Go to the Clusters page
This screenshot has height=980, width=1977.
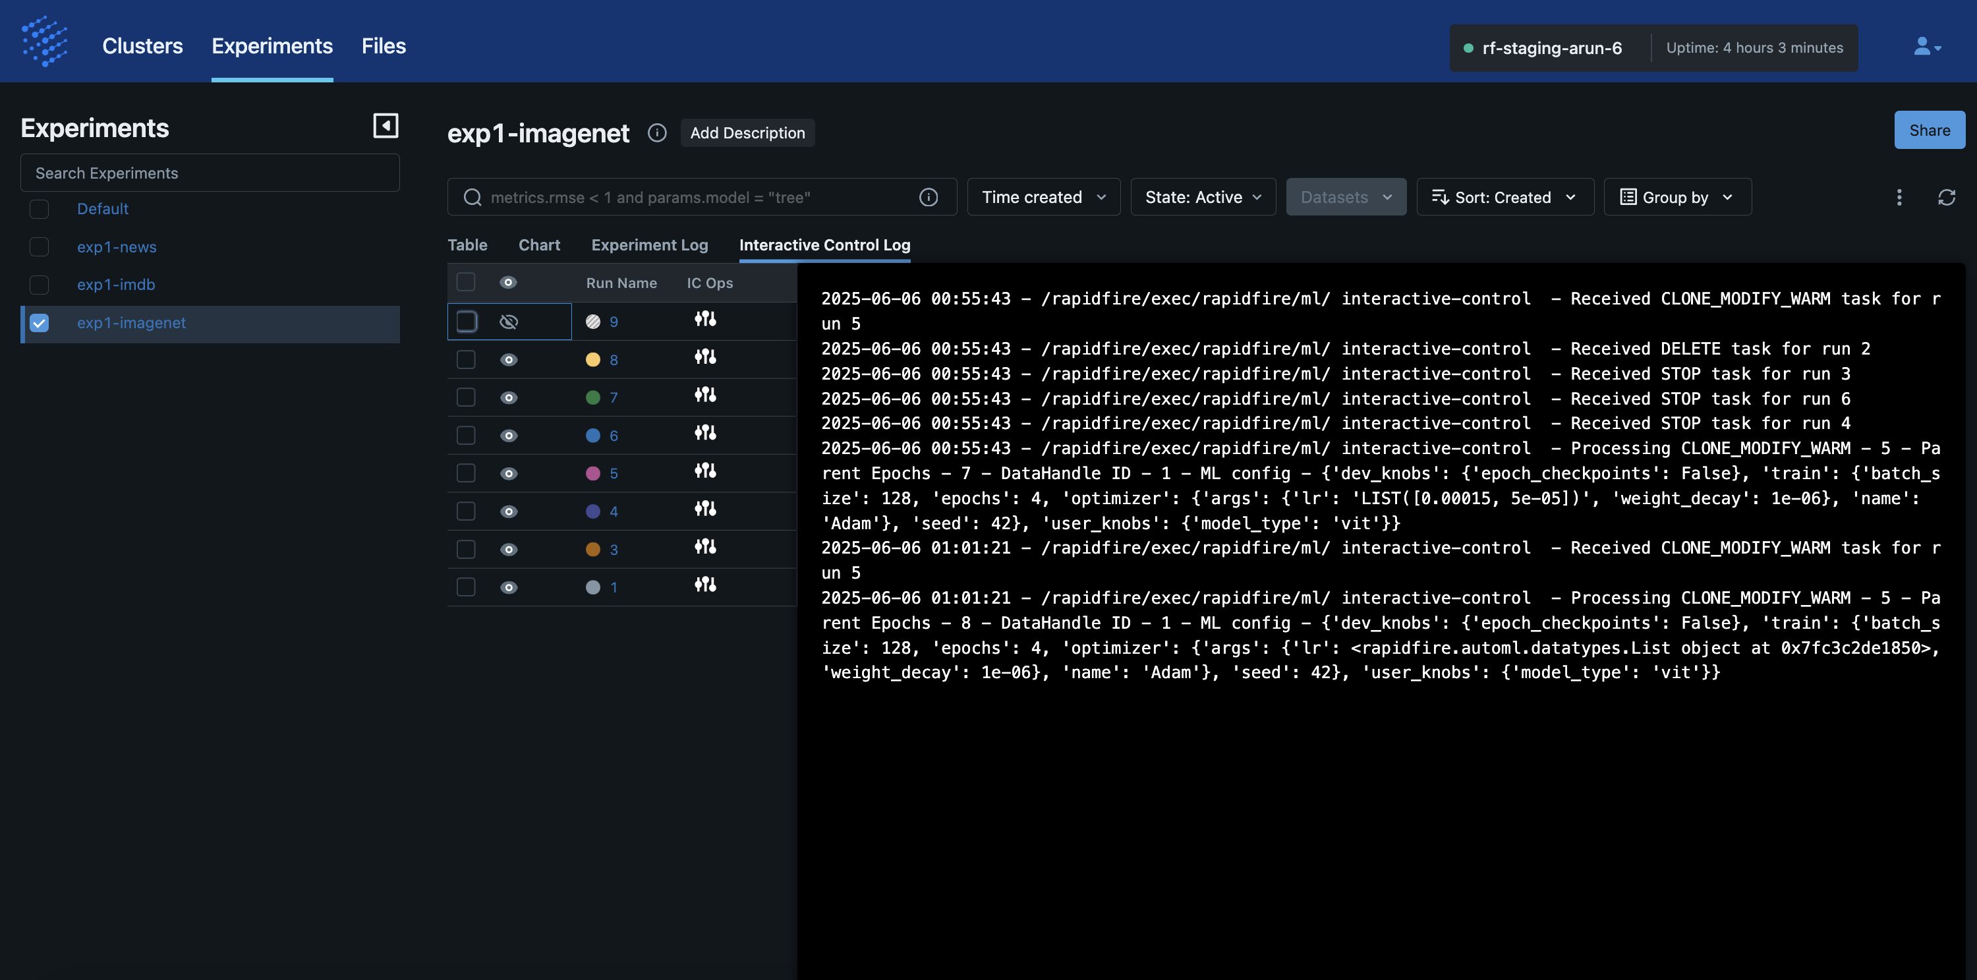coord(143,46)
